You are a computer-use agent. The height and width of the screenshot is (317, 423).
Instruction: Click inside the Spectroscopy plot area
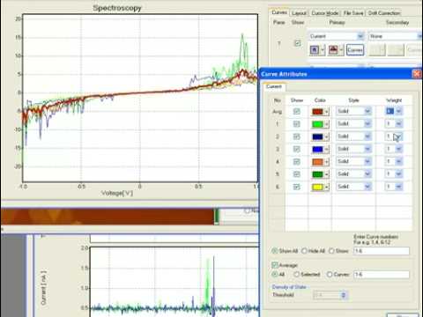point(140,98)
